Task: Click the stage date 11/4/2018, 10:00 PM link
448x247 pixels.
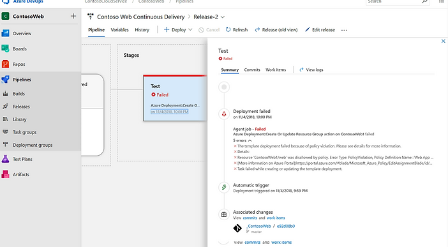Action: pos(169,112)
